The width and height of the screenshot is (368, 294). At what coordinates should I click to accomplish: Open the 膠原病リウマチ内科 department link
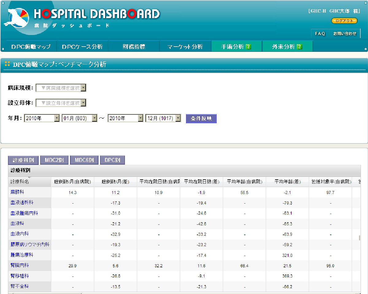coord(30,245)
